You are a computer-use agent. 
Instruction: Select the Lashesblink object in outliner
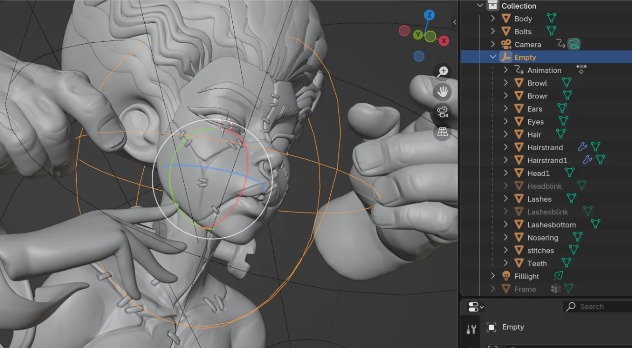(548, 212)
